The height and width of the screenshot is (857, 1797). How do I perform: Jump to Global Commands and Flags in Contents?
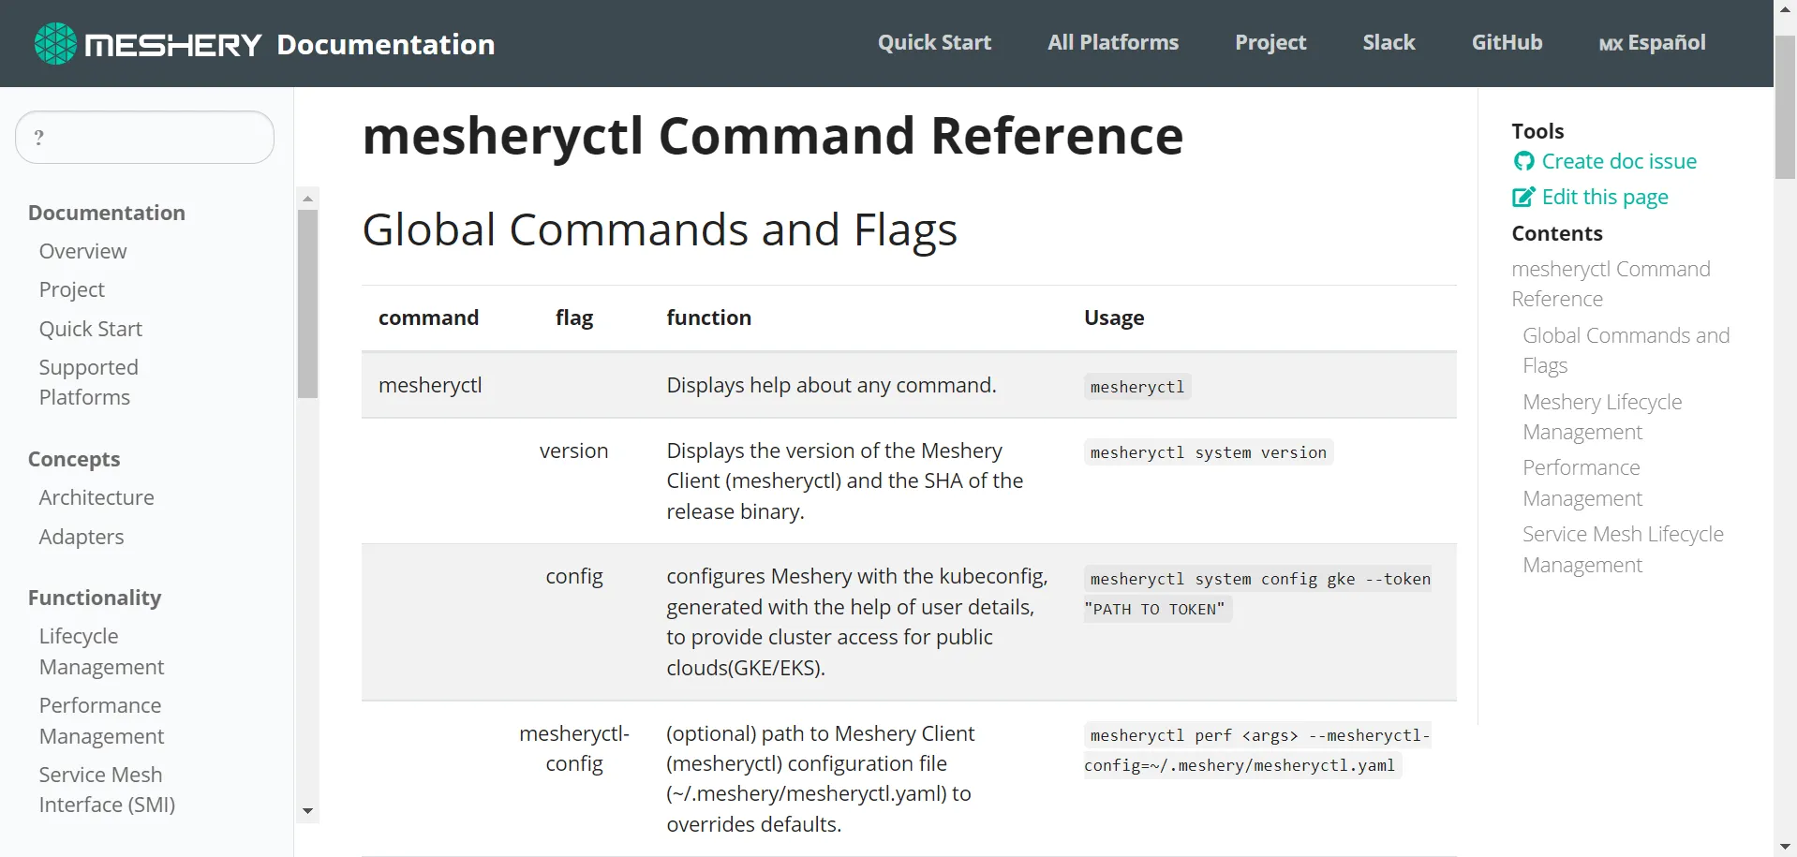(x=1626, y=349)
